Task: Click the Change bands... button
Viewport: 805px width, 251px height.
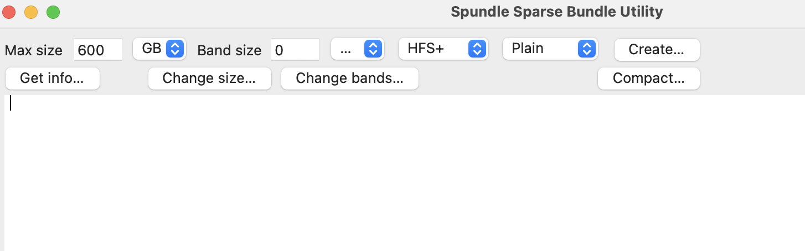Action: [349, 79]
